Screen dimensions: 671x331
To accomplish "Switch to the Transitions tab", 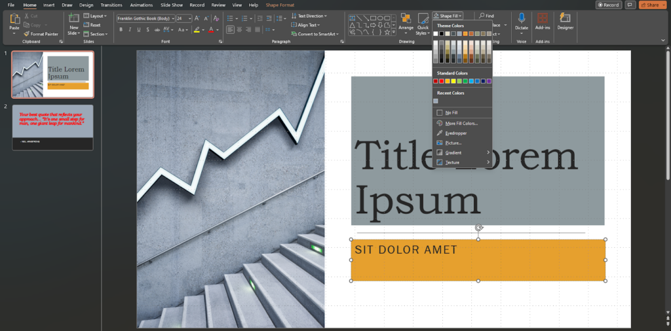I will (x=111, y=5).
